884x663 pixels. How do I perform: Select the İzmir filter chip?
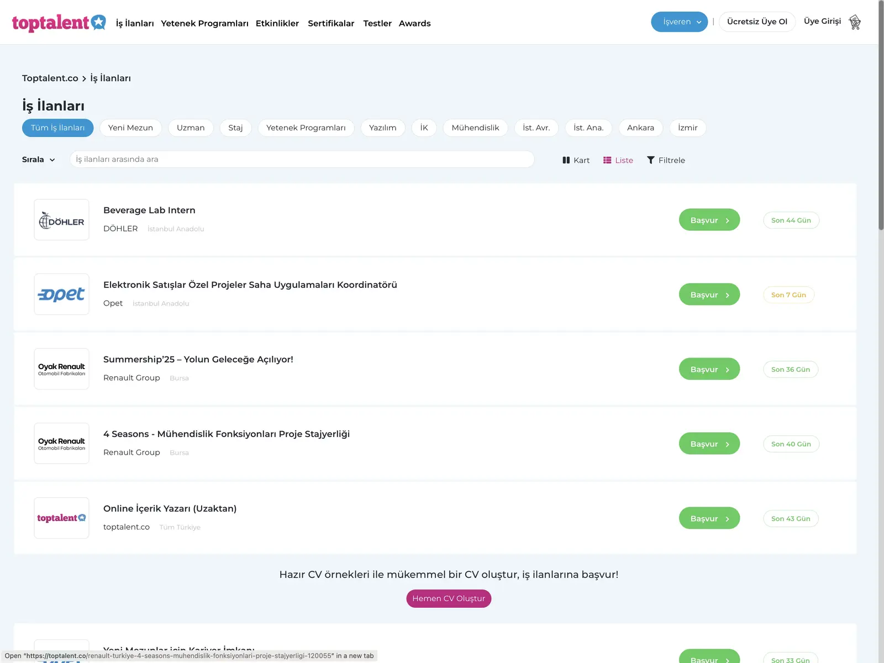688,128
